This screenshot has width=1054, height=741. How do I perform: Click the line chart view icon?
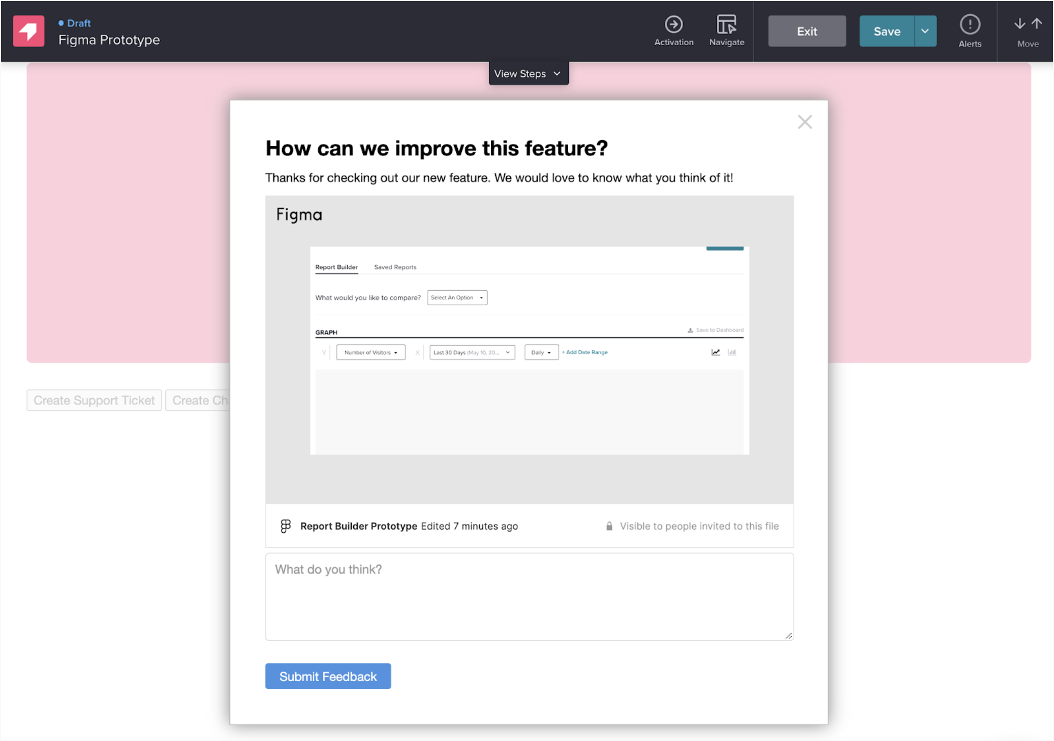716,352
